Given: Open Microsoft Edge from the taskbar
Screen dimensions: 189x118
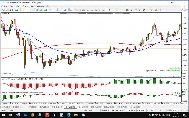Looking at the screenshot, I should point(69,115).
